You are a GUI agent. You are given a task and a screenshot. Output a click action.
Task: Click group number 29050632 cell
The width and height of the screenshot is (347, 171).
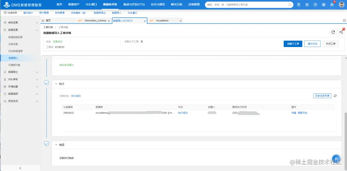click(68, 113)
